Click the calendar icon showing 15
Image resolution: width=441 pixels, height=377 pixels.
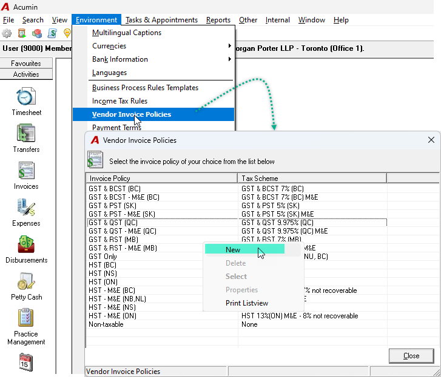point(26,362)
